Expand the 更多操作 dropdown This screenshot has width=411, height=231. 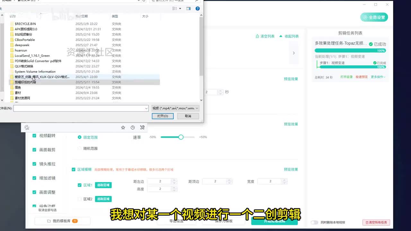[378, 77]
